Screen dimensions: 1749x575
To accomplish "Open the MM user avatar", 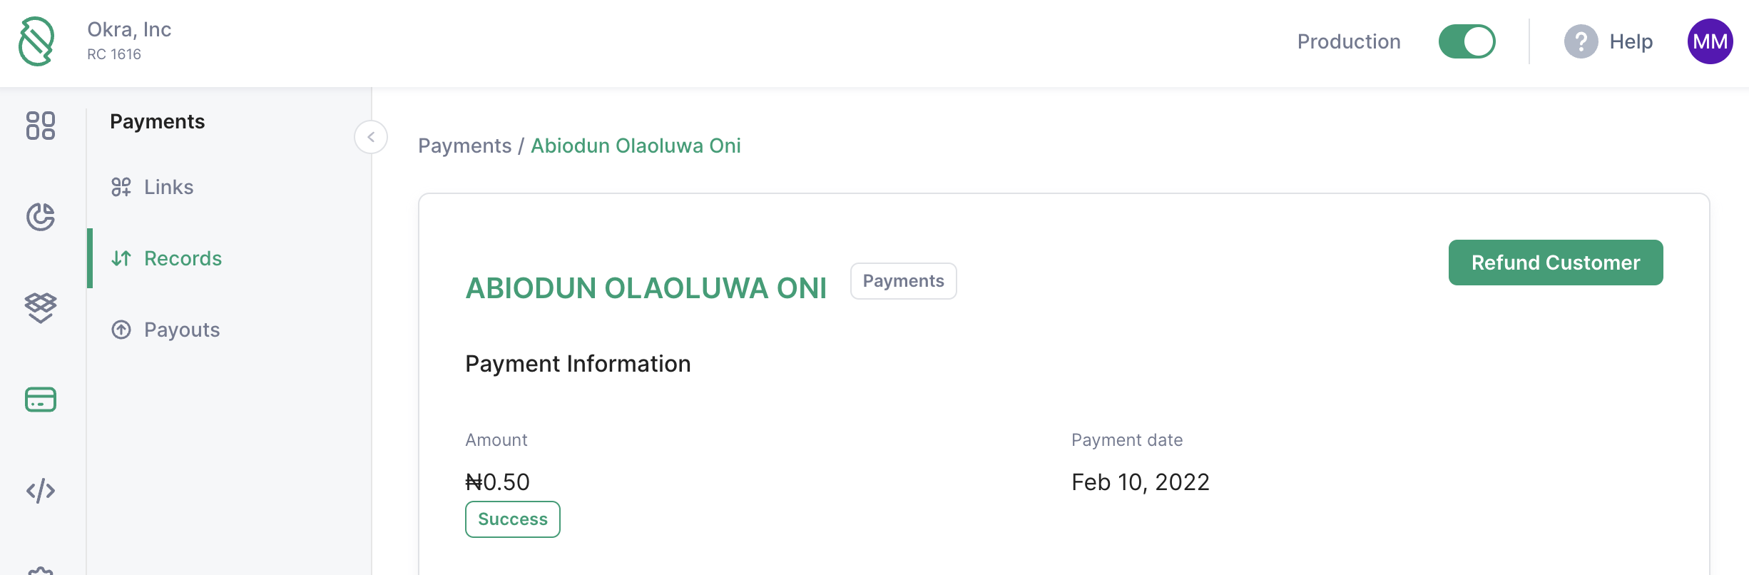I will pyautogui.click(x=1710, y=41).
